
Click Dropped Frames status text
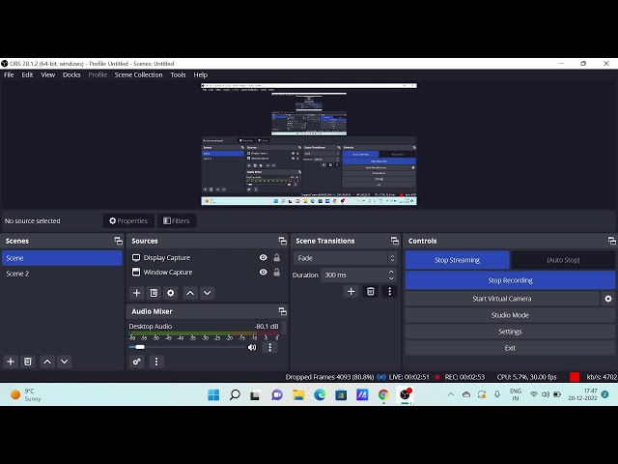tap(329, 377)
